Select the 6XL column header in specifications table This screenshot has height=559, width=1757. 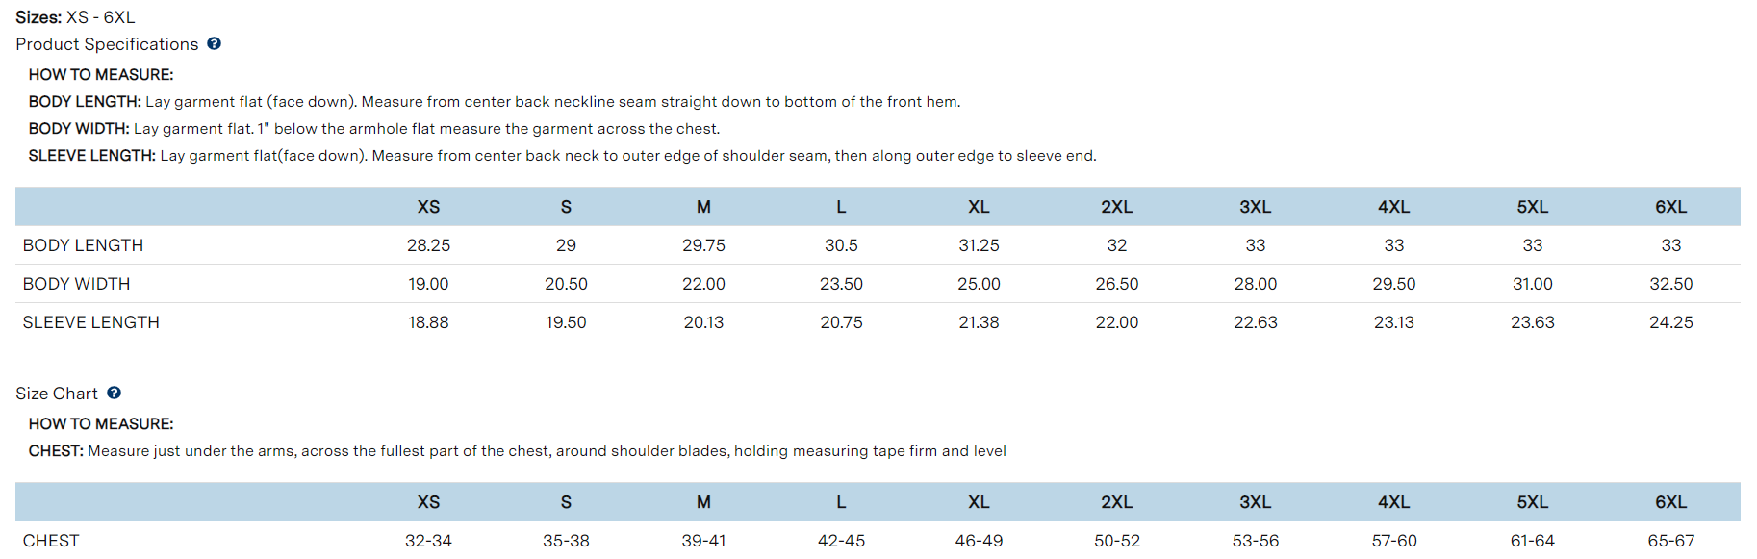(x=1670, y=207)
